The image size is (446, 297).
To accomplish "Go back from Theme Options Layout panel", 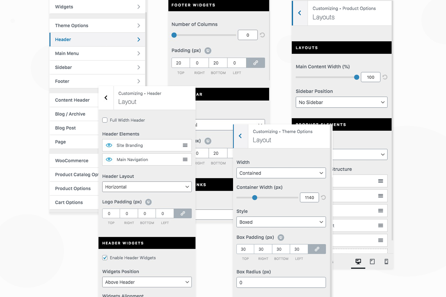I will [240, 136].
